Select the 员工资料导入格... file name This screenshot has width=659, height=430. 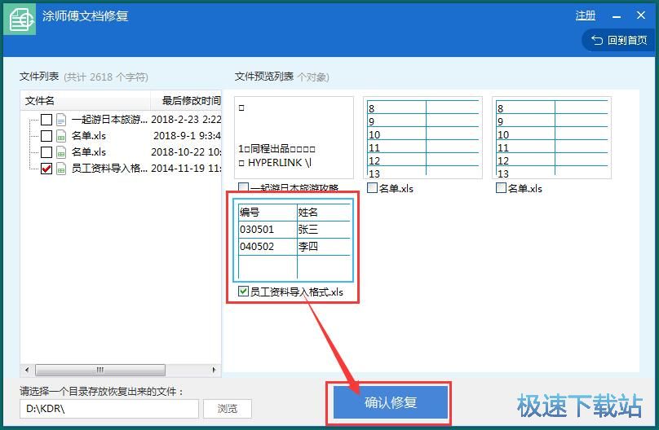point(109,169)
